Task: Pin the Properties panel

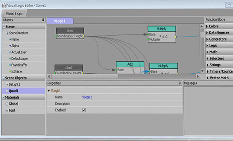Action: [179, 83]
